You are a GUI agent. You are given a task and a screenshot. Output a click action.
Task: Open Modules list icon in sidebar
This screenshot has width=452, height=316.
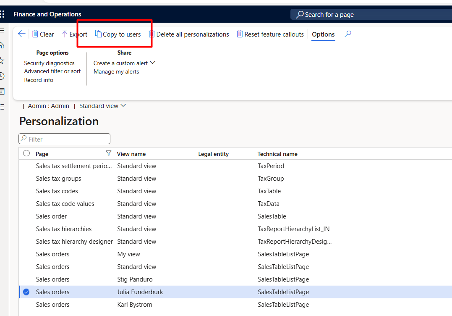2,107
